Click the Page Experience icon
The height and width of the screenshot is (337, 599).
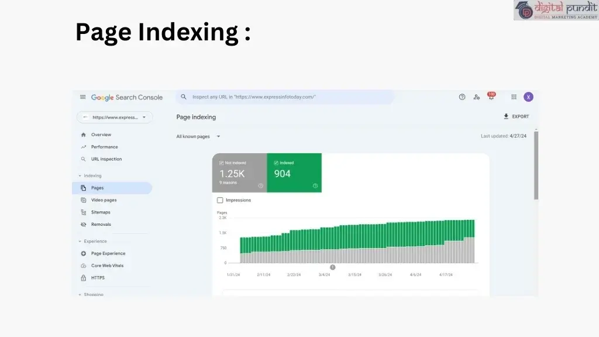[83, 254]
